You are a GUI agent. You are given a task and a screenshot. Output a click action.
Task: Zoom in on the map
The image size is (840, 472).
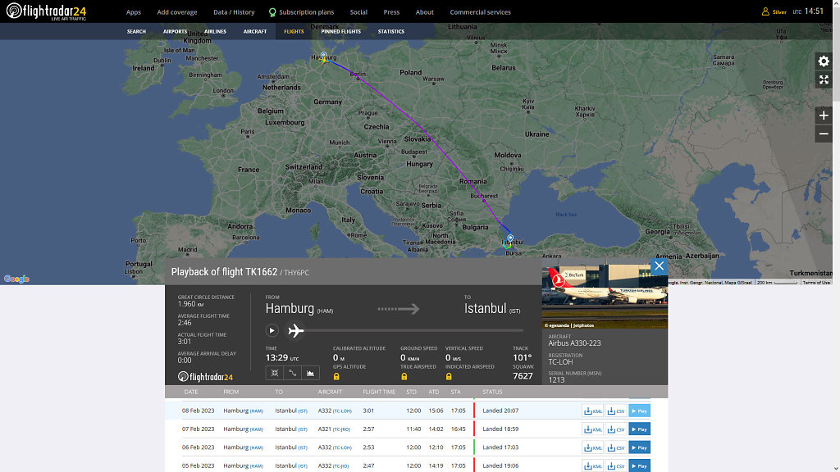tap(824, 116)
